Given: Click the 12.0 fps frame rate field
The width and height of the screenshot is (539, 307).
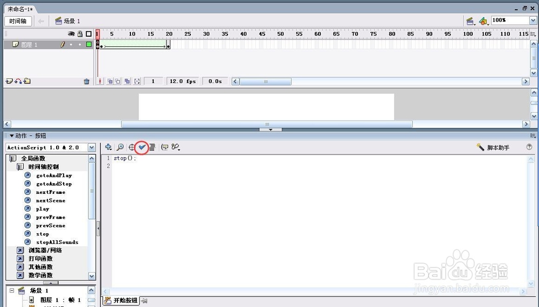Looking at the screenshot, I should point(183,81).
